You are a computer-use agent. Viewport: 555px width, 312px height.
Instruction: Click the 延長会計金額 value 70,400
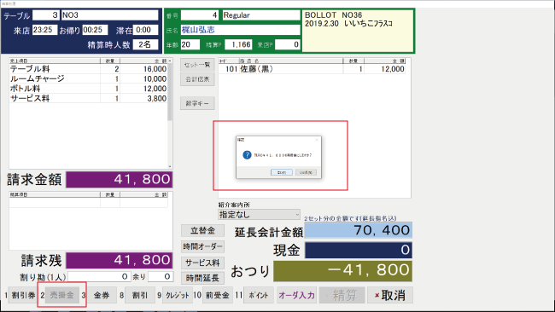[359, 230]
